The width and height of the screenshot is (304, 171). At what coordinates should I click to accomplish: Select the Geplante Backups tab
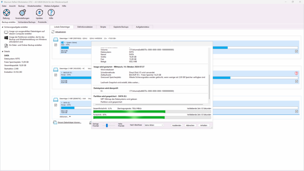121,27
